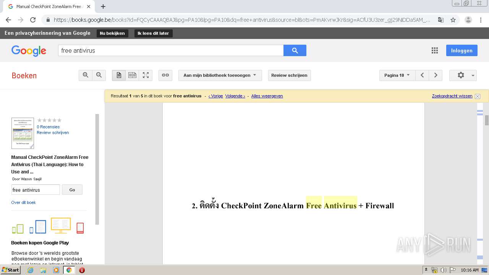Click 'Nu bekijken' privacy button
This screenshot has height=275, width=489.
pyautogui.click(x=112, y=33)
